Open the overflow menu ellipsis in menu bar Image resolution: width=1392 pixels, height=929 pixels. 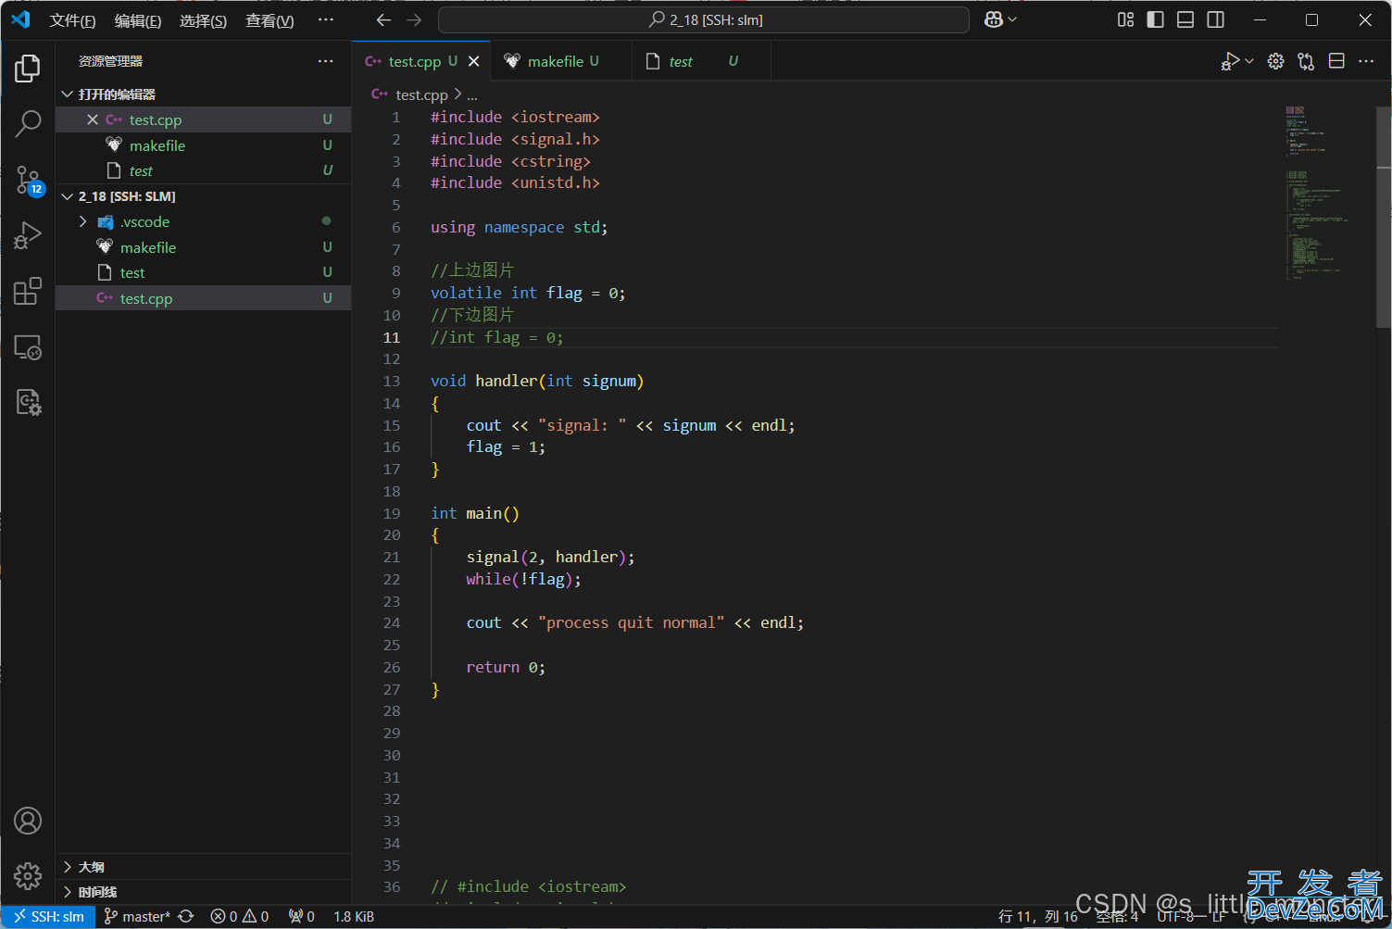(x=325, y=19)
